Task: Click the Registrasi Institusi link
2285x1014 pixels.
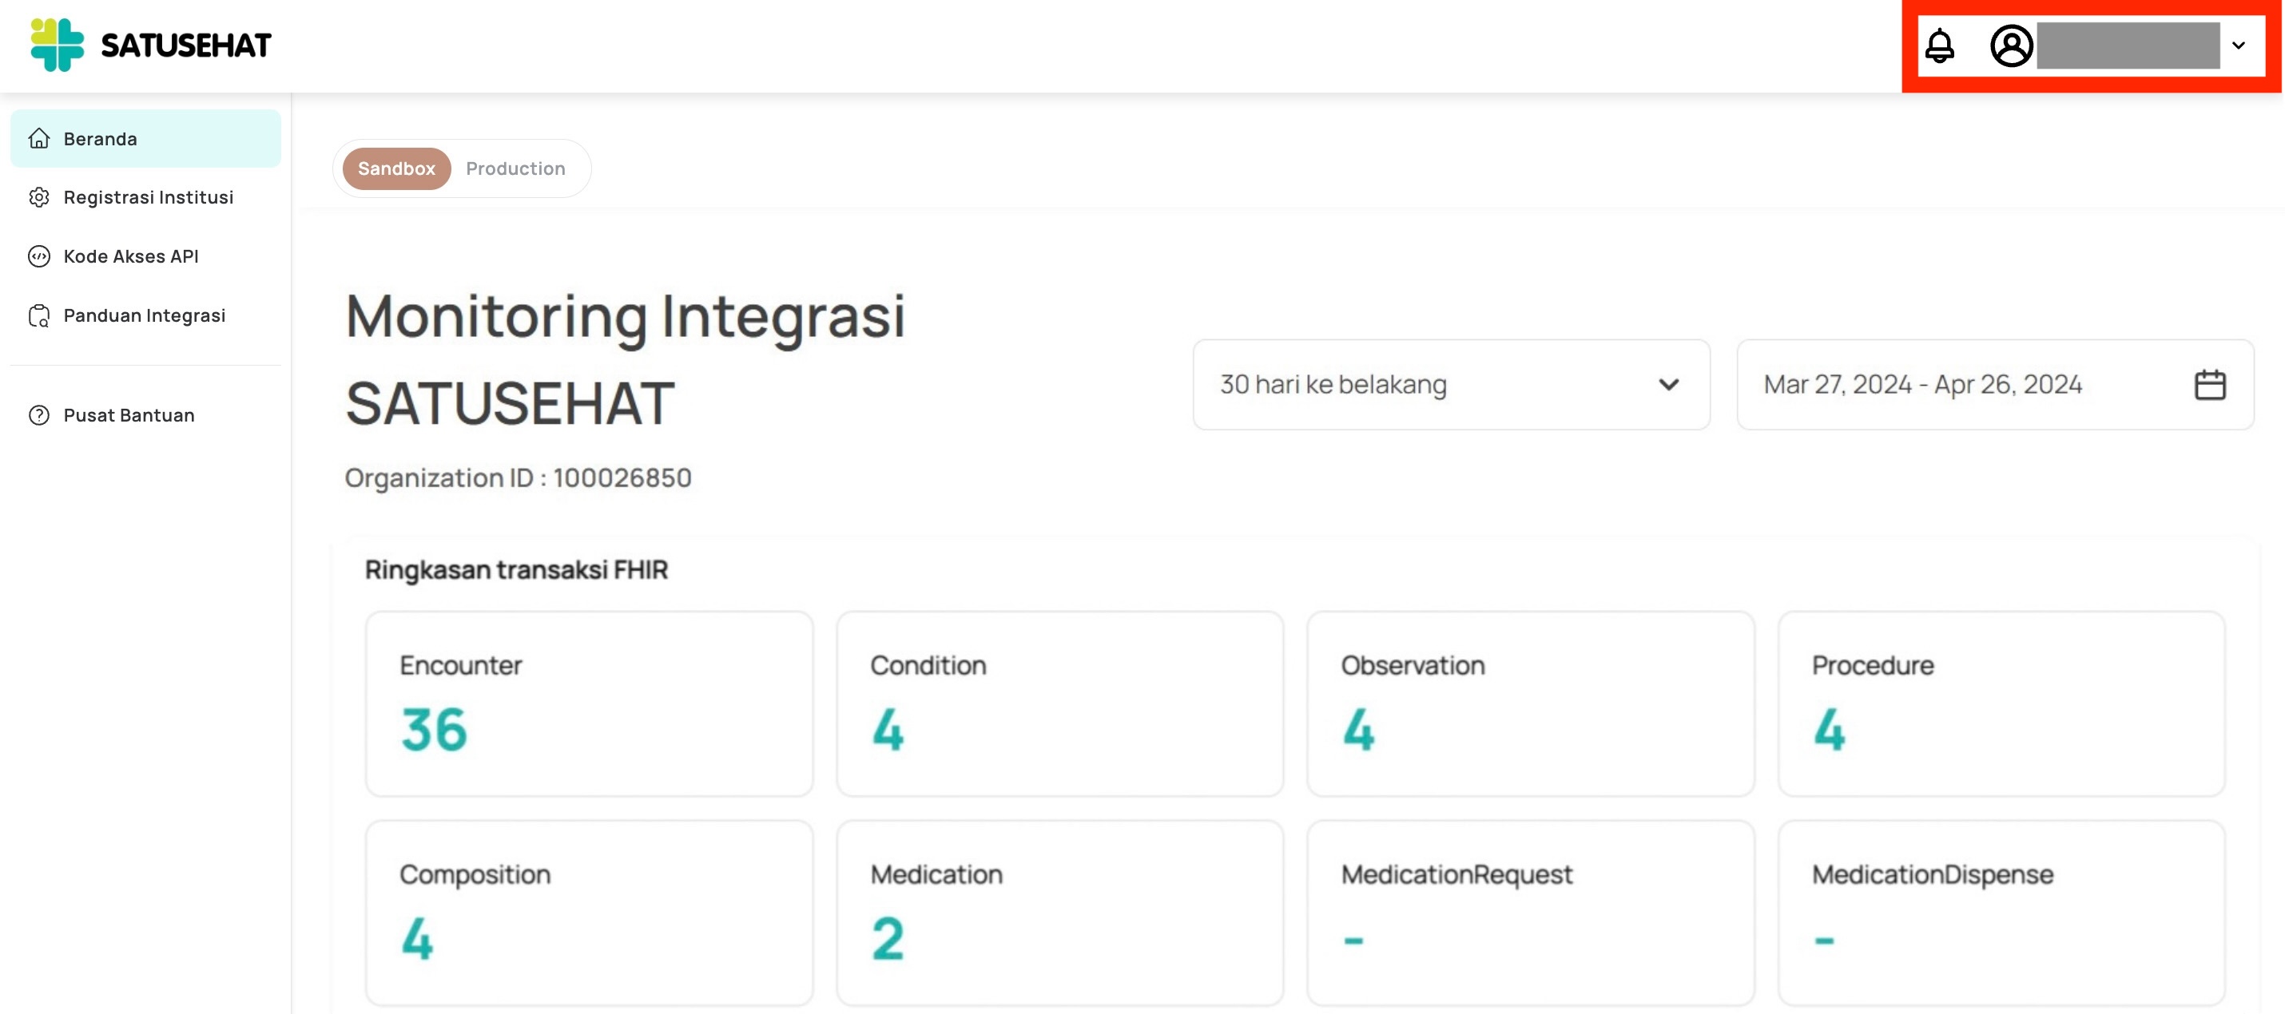Action: click(147, 196)
